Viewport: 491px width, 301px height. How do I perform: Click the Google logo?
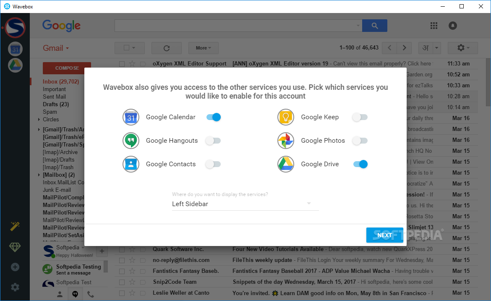(61, 26)
